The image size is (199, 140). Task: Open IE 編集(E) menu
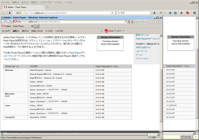[x=16, y=31]
